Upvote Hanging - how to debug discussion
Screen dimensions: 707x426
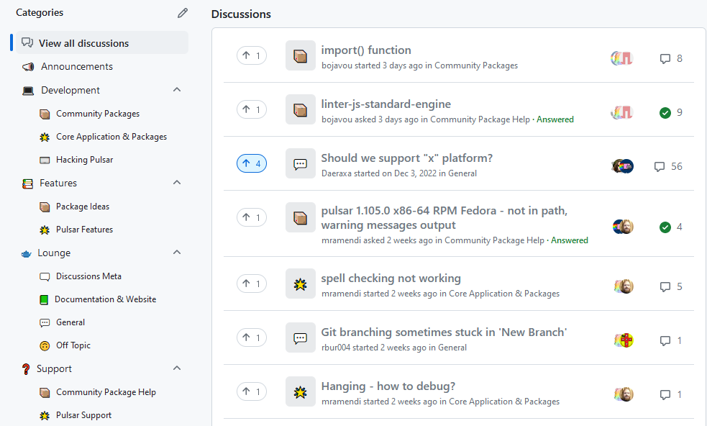(252, 391)
